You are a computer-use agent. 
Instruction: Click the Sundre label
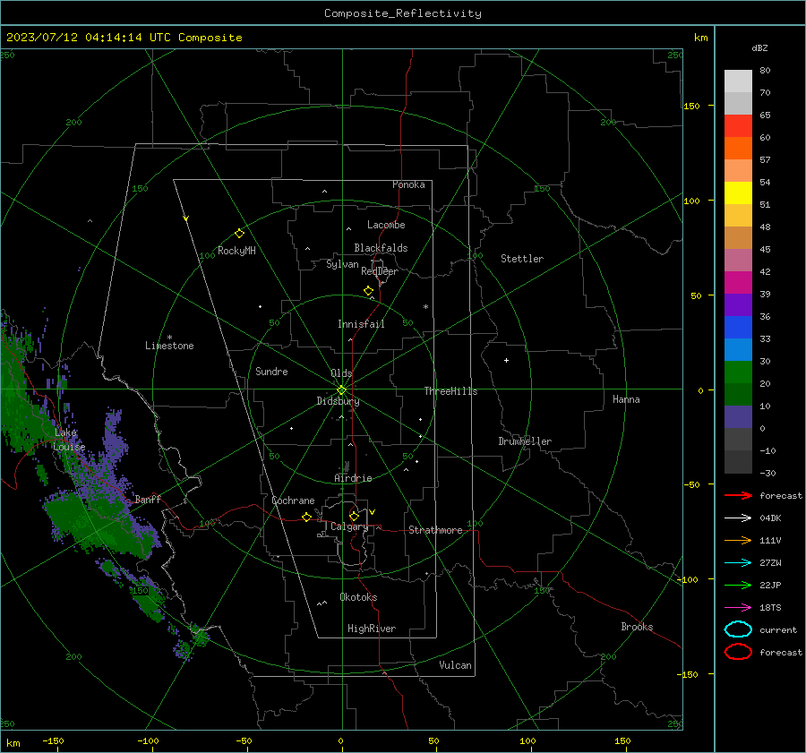271,371
